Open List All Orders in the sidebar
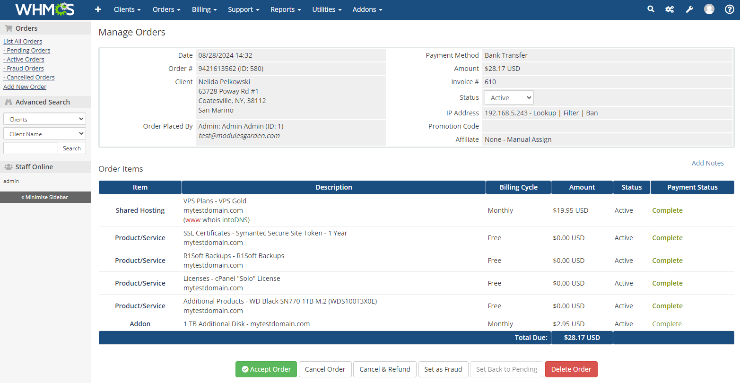 [x=23, y=41]
